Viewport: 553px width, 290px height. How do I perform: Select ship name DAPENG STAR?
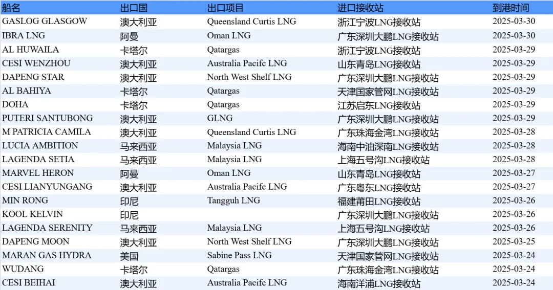click(x=33, y=77)
